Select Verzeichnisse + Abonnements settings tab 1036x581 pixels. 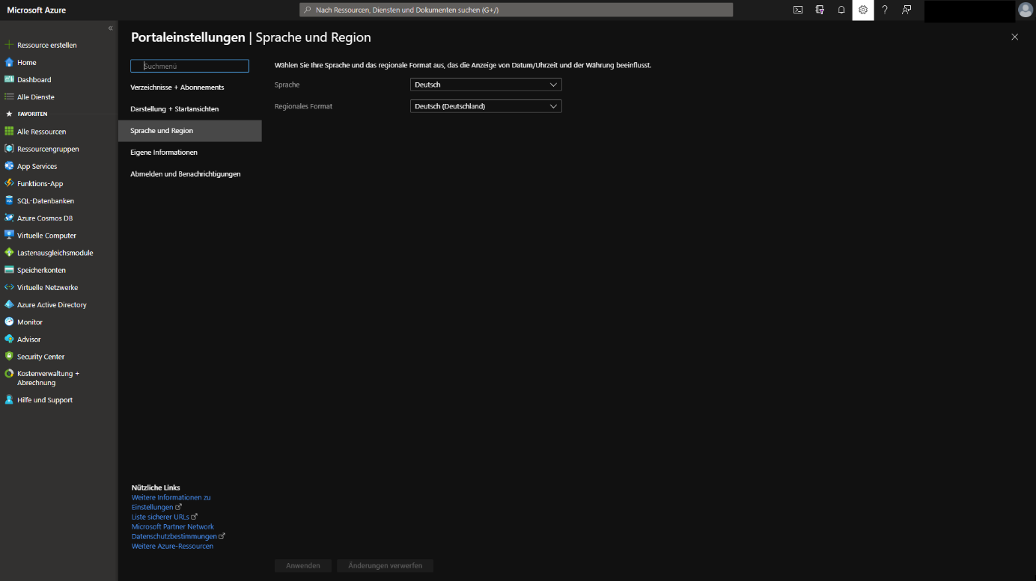coord(177,87)
